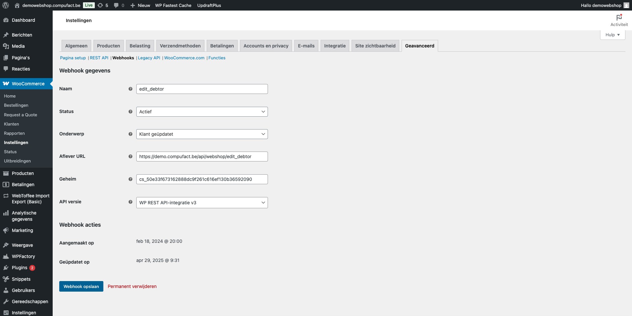Click the Dashboard gauge icon in the sidebar
The width and height of the screenshot is (632, 316).
pyautogui.click(x=6, y=20)
